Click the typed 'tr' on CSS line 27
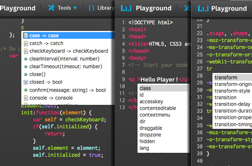Screen dimensions: 252x166 coord(210,69)
